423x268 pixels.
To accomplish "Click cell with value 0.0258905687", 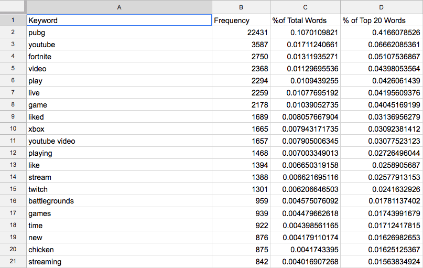I will [x=382, y=165].
